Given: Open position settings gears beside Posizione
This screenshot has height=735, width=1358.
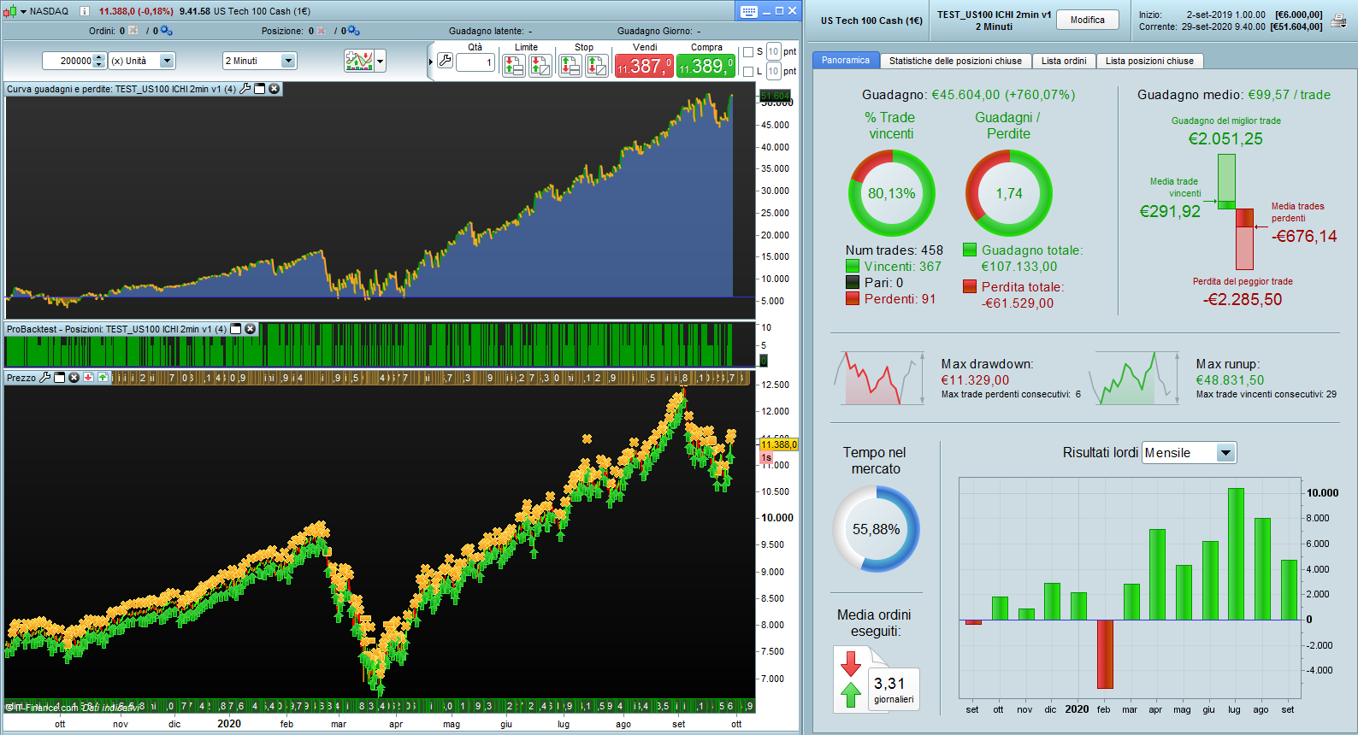Looking at the screenshot, I should (353, 31).
